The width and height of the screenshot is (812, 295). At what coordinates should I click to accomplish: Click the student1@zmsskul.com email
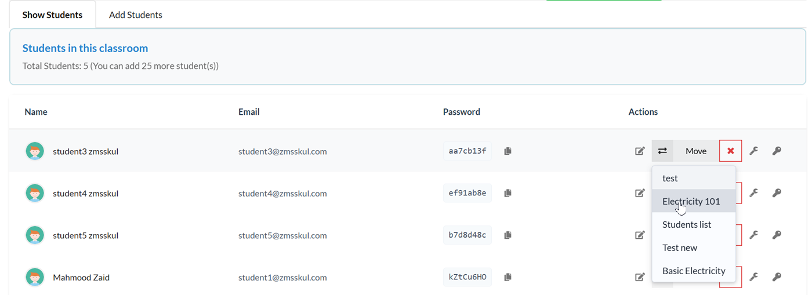(x=282, y=277)
